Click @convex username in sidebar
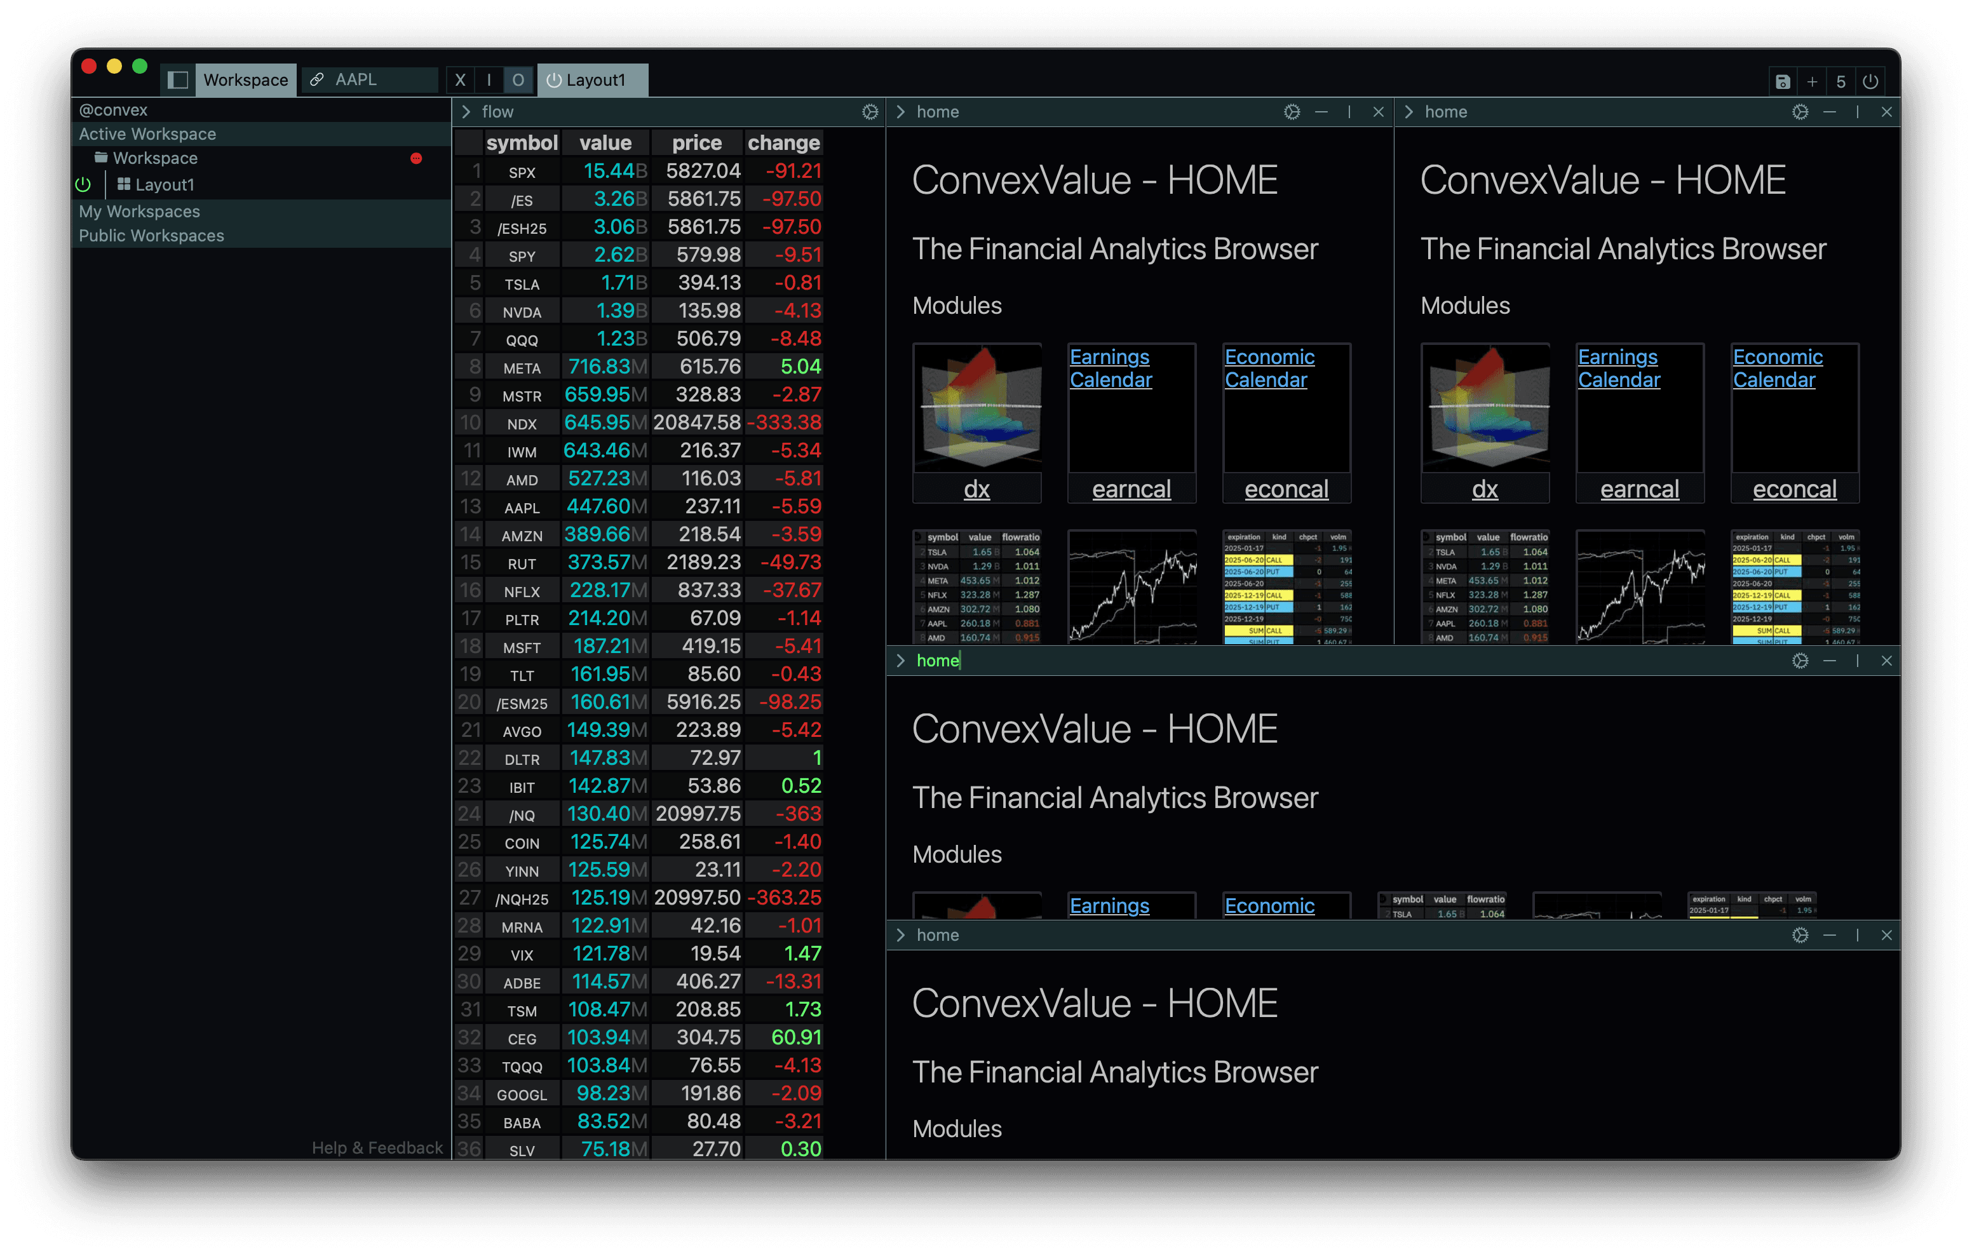Screen dimensions: 1972x1254 (x=113, y=110)
